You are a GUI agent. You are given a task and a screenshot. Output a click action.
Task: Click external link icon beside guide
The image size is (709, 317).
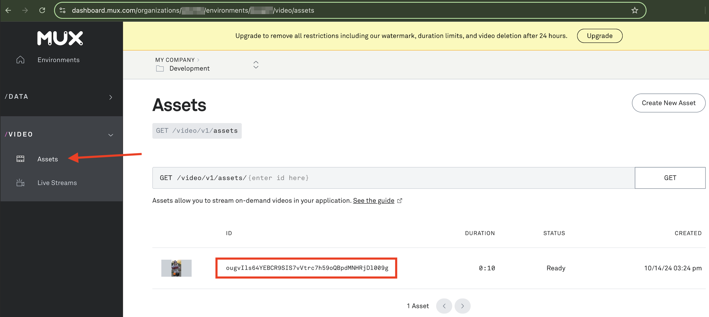(400, 201)
